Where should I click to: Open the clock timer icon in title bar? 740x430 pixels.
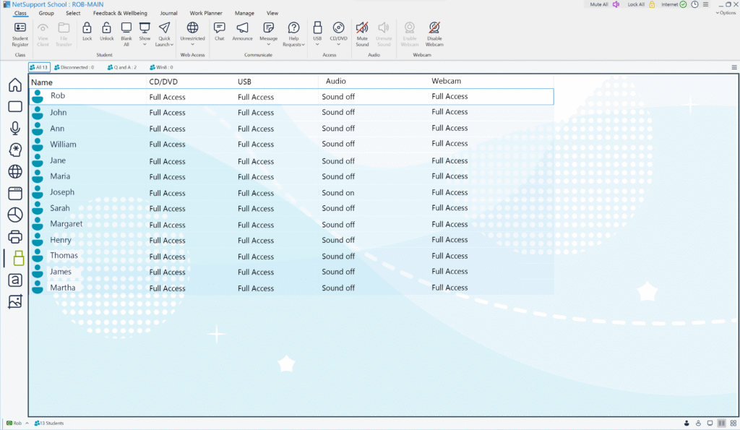tap(694, 4)
